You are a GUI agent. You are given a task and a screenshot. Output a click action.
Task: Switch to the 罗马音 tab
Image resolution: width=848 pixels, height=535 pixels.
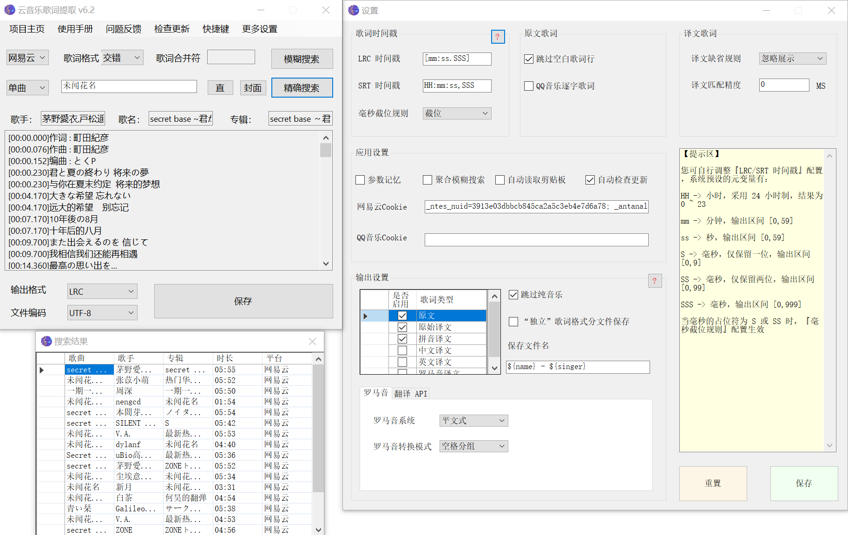pos(376,393)
